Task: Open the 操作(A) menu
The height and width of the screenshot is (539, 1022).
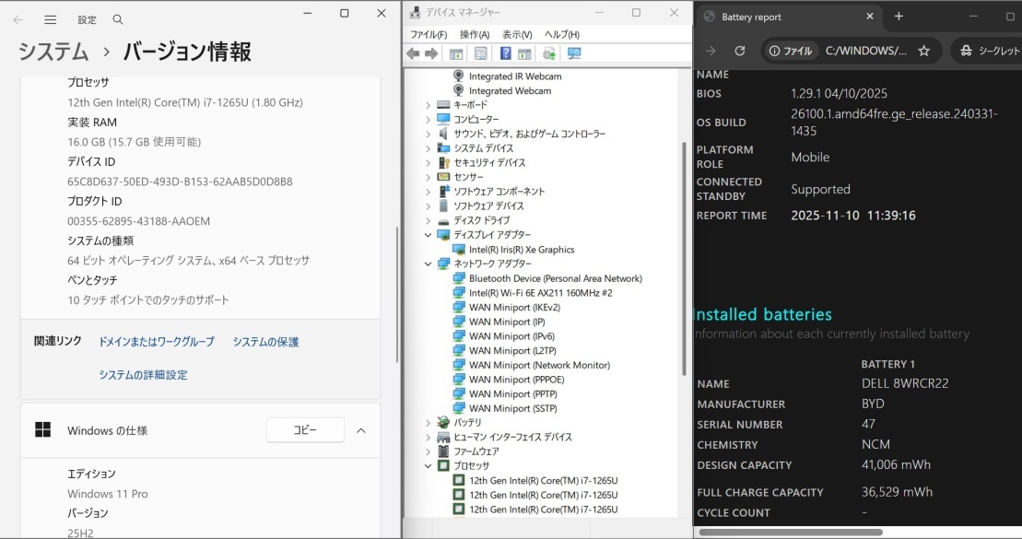Action: 473,34
